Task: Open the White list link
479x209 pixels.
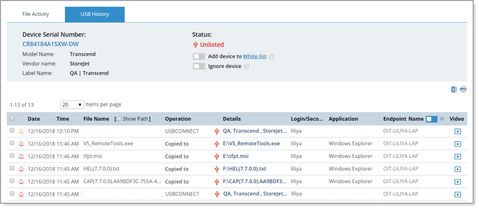Action: point(254,56)
